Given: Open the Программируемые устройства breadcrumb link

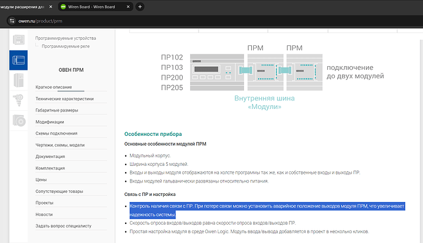Looking at the screenshot, I should coord(66,38).
